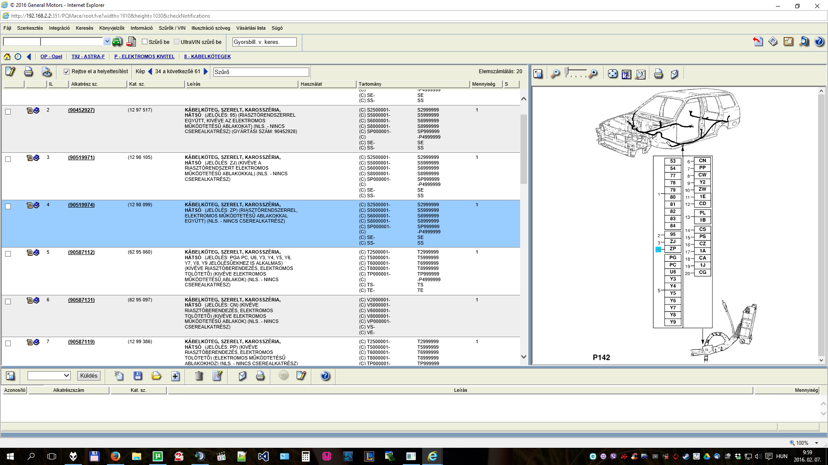Click the notes tag icon in top right toolbar
This screenshot has height=465, width=828.
tap(773, 42)
